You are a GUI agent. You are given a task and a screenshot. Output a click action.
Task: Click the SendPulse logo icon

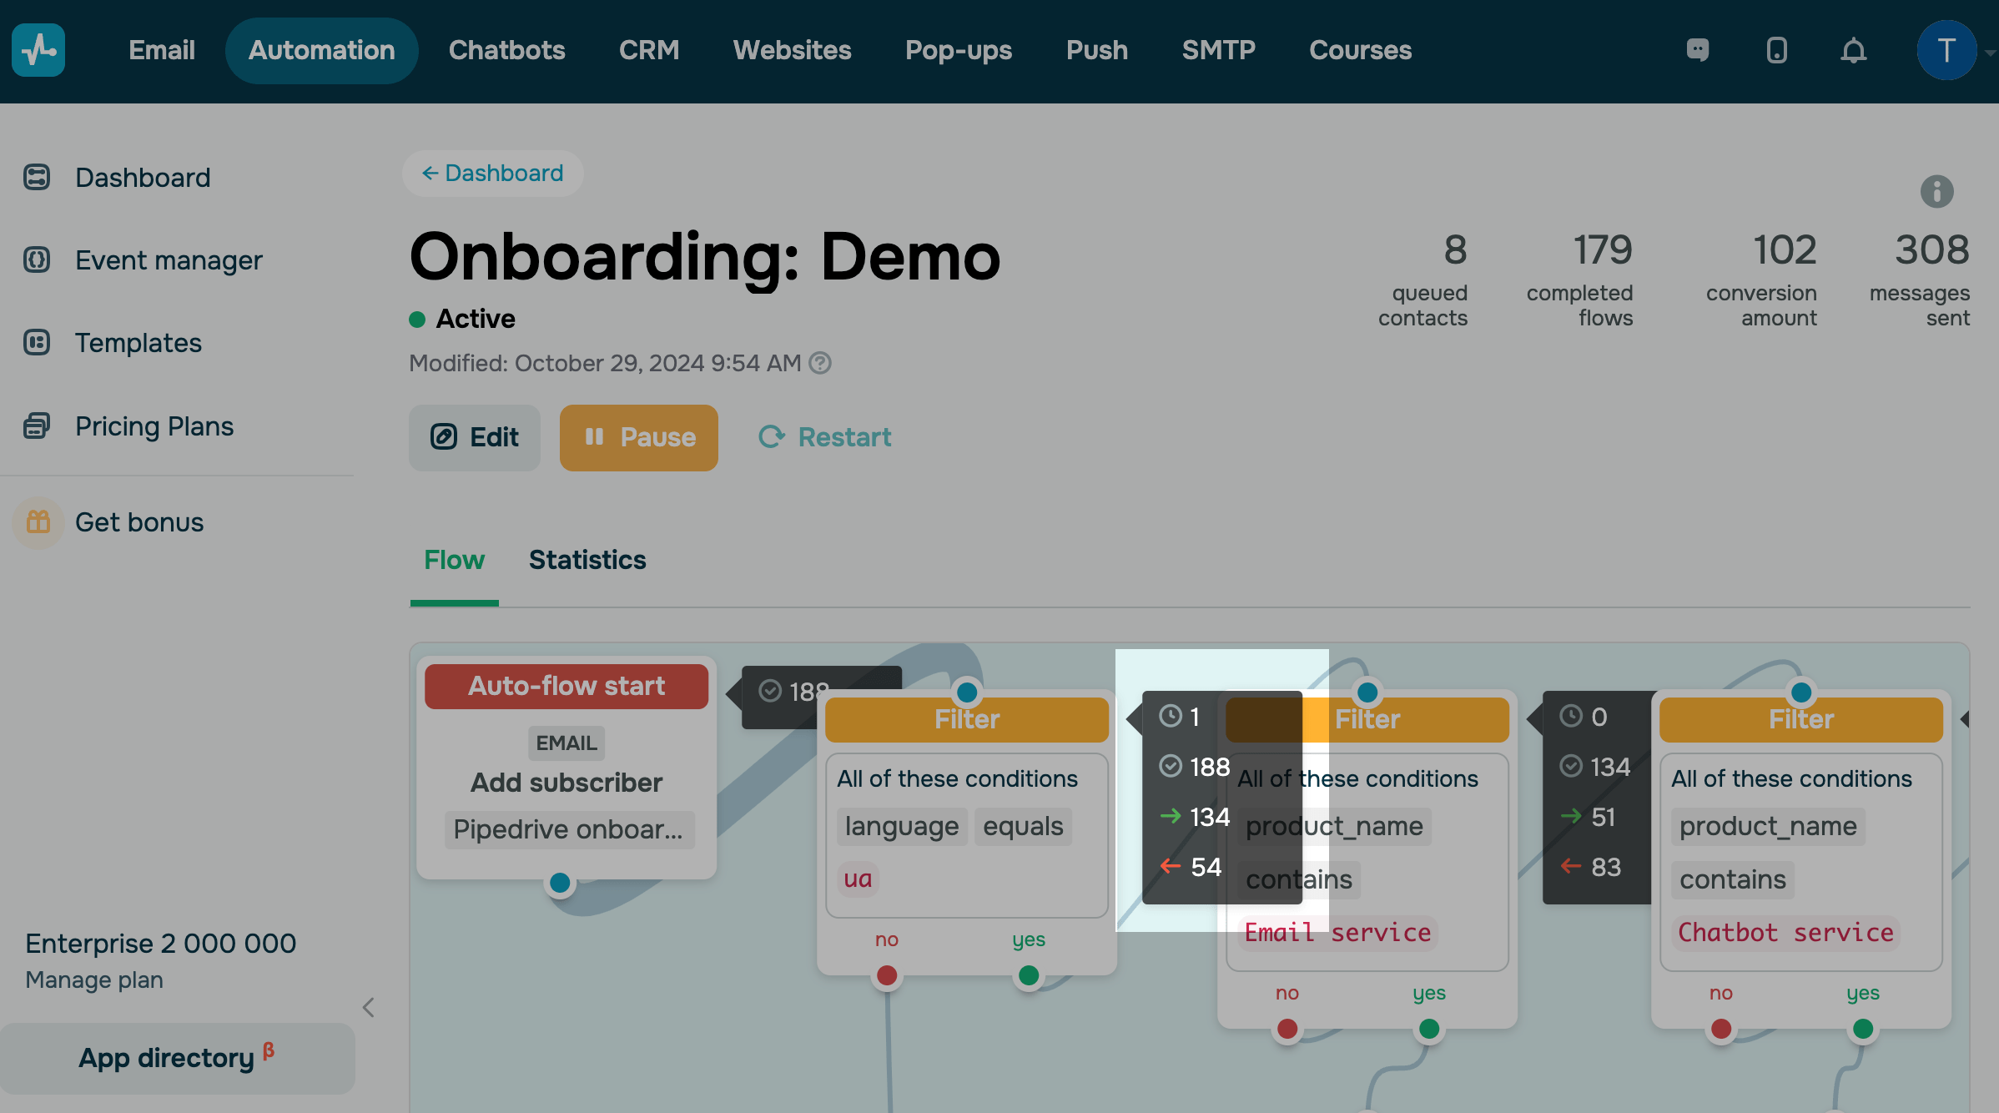point(38,50)
